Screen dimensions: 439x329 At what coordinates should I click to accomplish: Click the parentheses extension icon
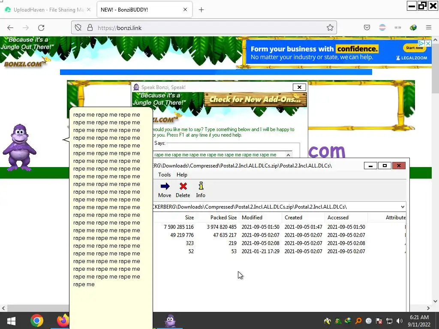pyautogui.click(x=397, y=28)
